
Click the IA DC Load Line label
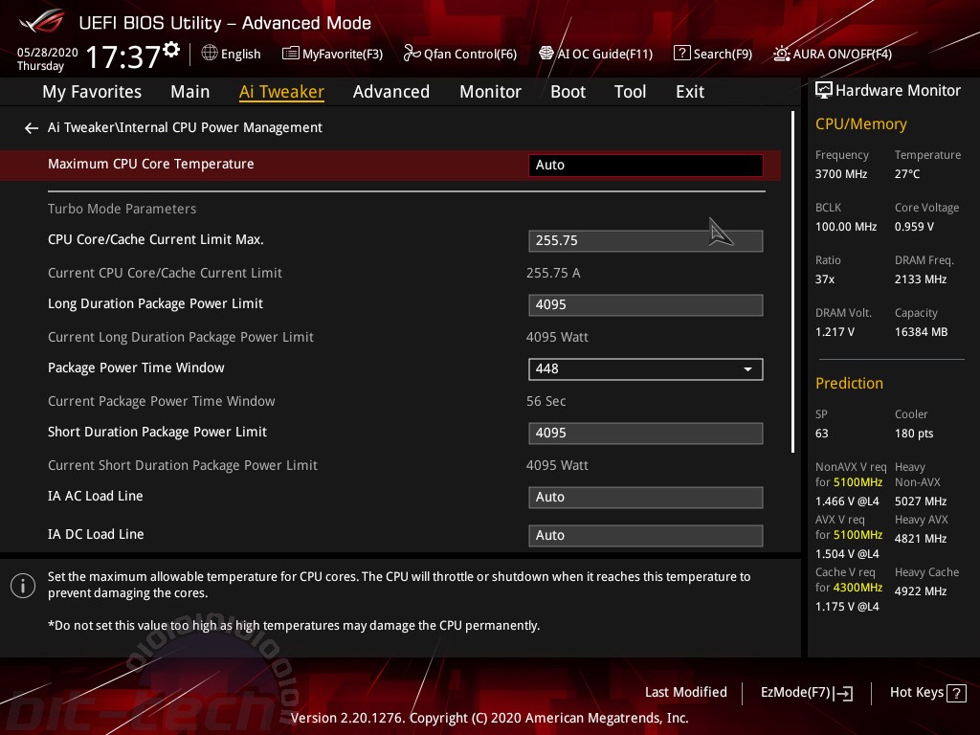(96, 534)
